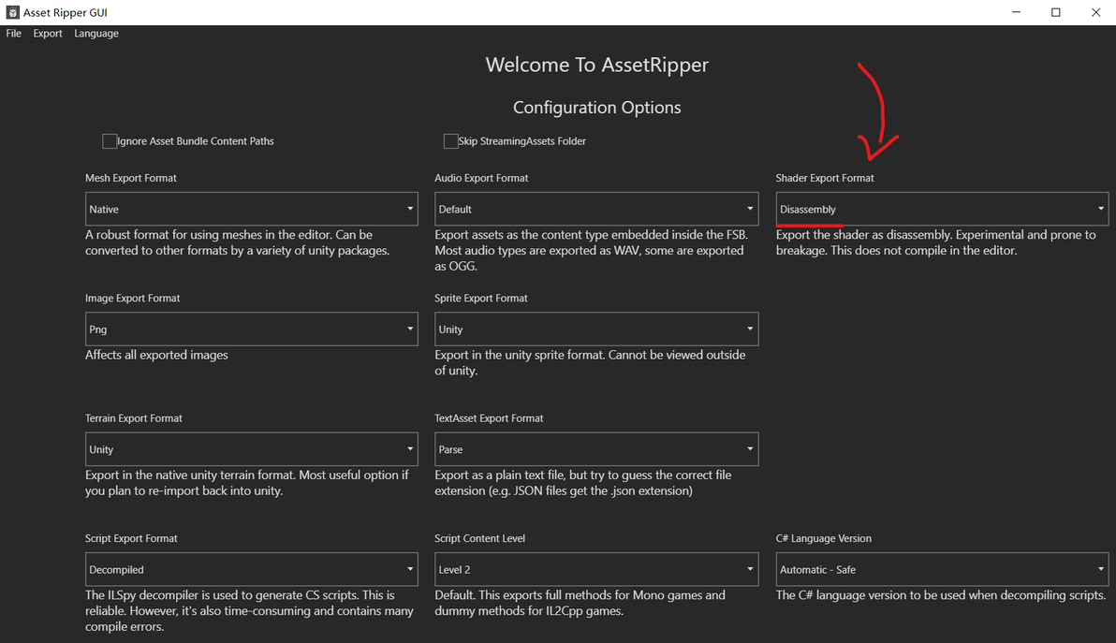Viewport: 1116px width, 643px height.
Task: Expand Script Content Level dropdown
Action: click(x=596, y=569)
